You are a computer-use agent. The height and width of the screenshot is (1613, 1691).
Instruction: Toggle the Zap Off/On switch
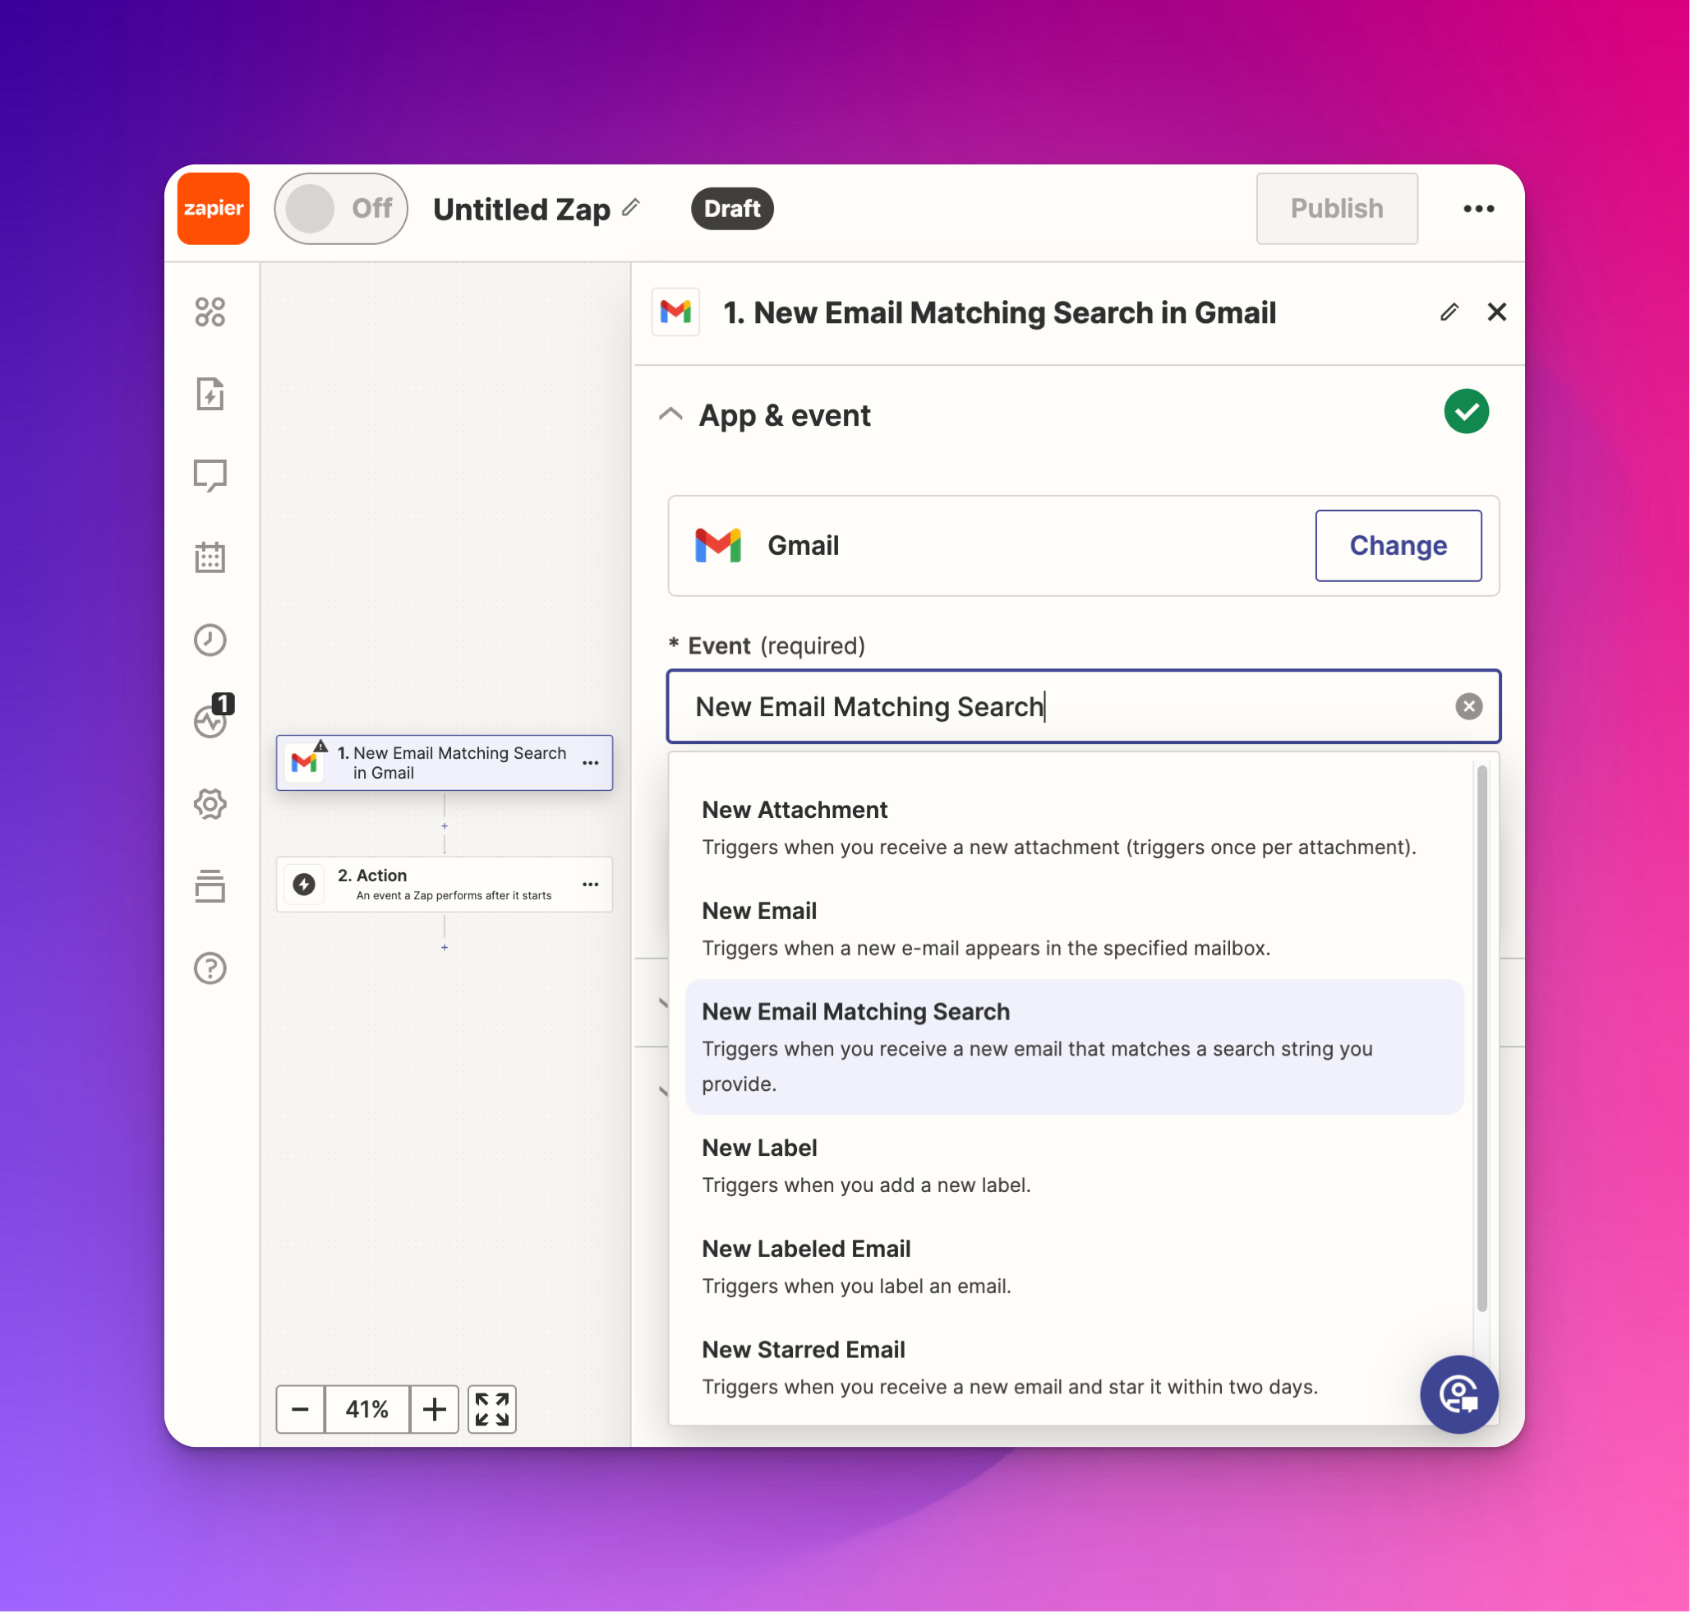pyautogui.click(x=340, y=208)
